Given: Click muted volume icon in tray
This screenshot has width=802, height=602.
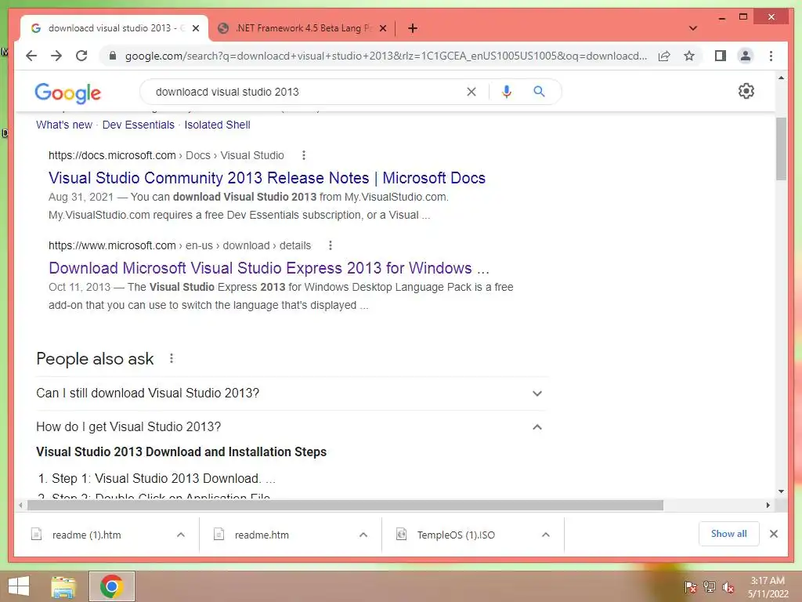Looking at the screenshot, I should click(x=728, y=587).
